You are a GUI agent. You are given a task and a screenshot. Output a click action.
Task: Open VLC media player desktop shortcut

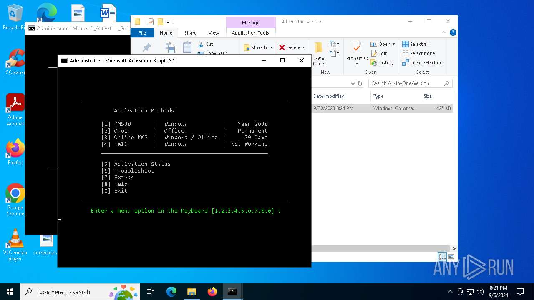(x=15, y=245)
